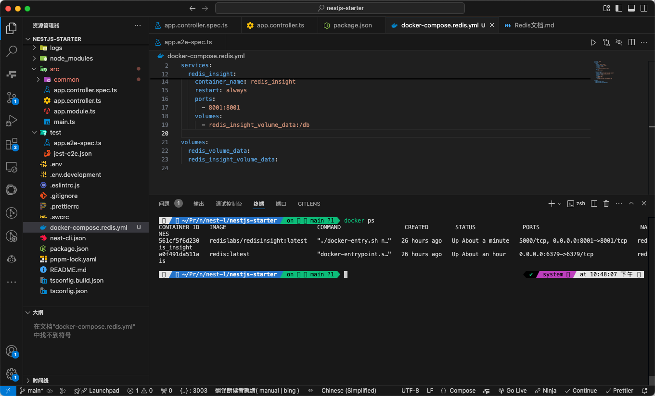Switch to the app.controller.ts tab
Image resolution: width=655 pixels, height=396 pixels.
[x=280, y=25]
